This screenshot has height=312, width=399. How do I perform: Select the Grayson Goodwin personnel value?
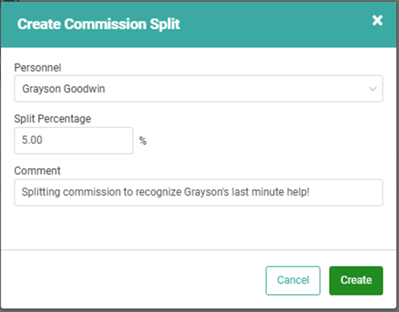pos(64,89)
